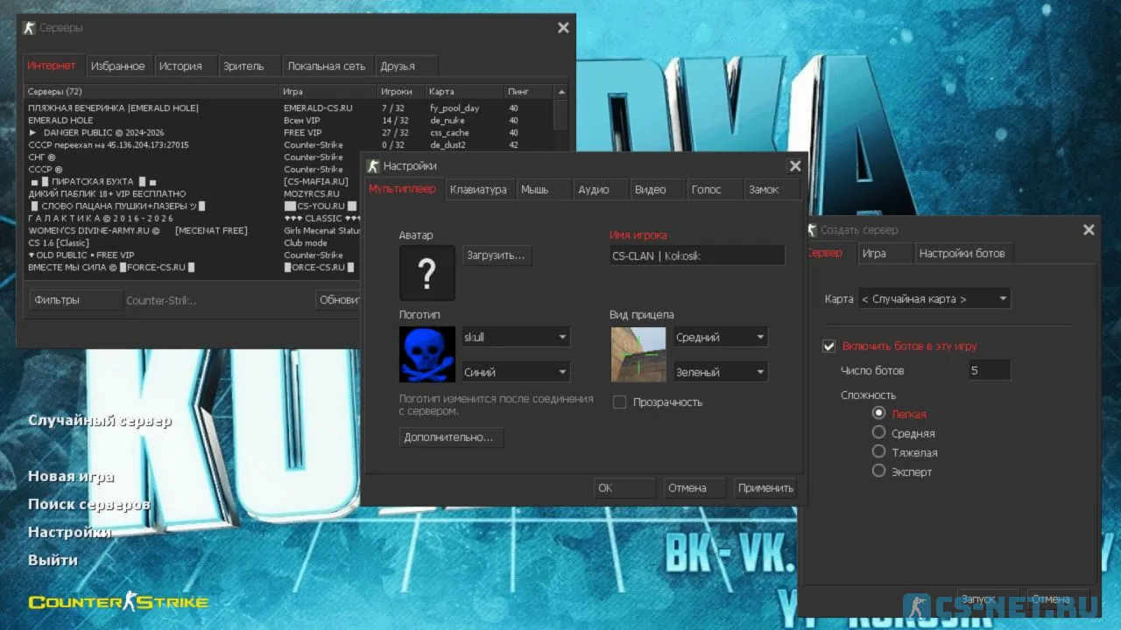Expand the Случайная карта map dropdown
The width and height of the screenshot is (1121, 630).
pyautogui.click(x=934, y=299)
